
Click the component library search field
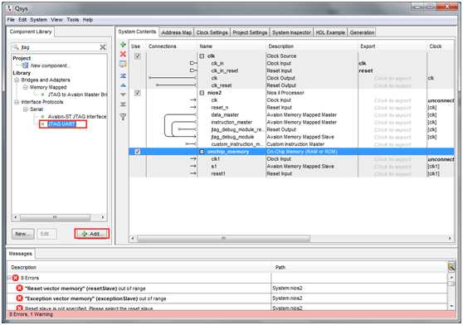tap(59, 47)
